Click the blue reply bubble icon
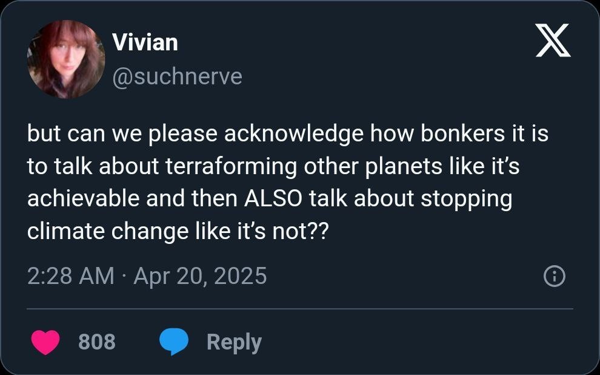 click(x=174, y=342)
